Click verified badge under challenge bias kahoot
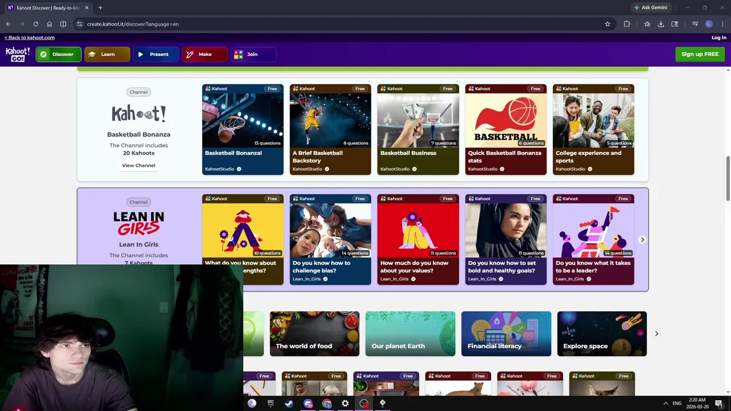 326,279
